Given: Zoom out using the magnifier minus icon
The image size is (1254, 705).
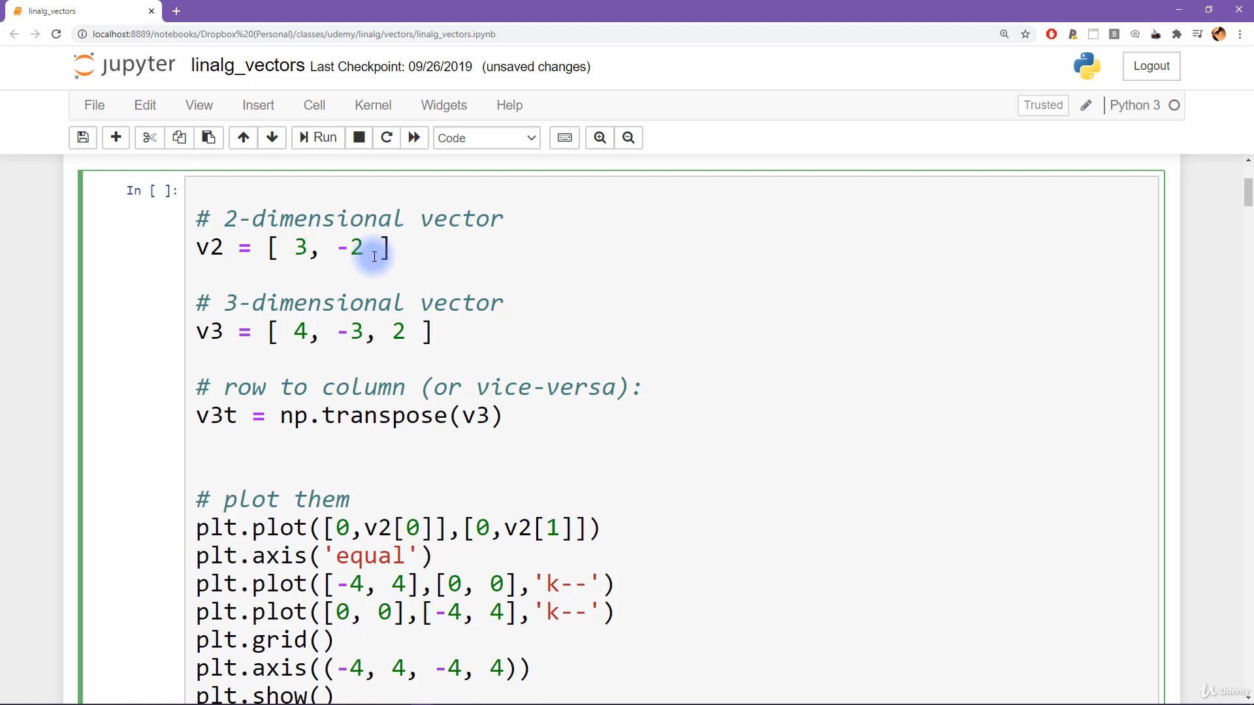Looking at the screenshot, I should coord(629,138).
